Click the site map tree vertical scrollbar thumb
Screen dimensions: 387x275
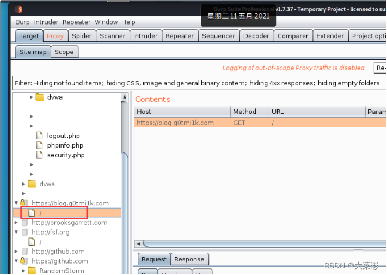(125, 212)
